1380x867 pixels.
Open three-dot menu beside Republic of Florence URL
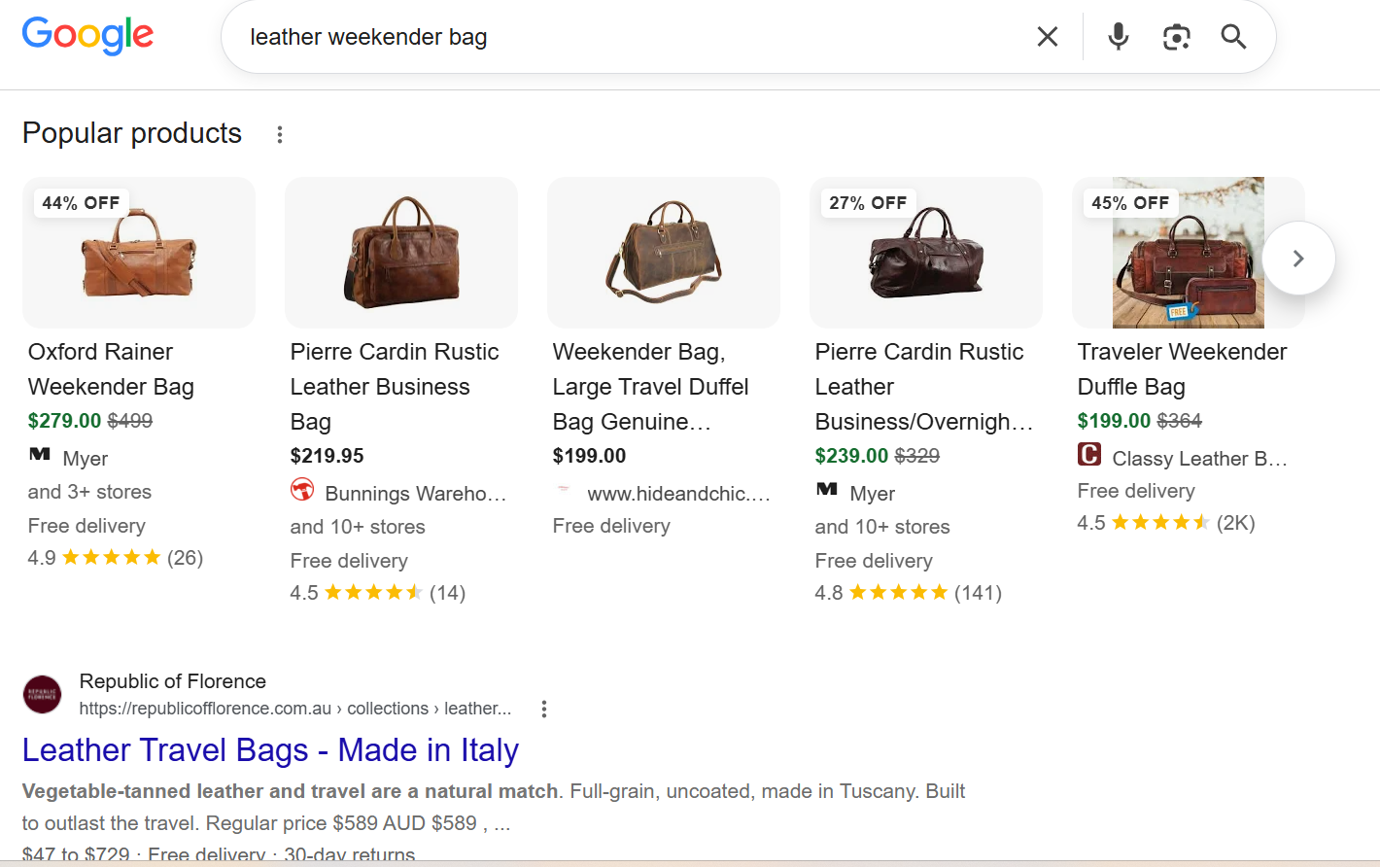tap(544, 710)
